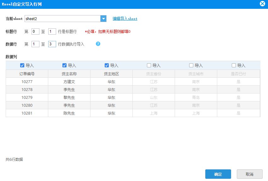Focus the title row start field
268x181 pixels.
35,31
